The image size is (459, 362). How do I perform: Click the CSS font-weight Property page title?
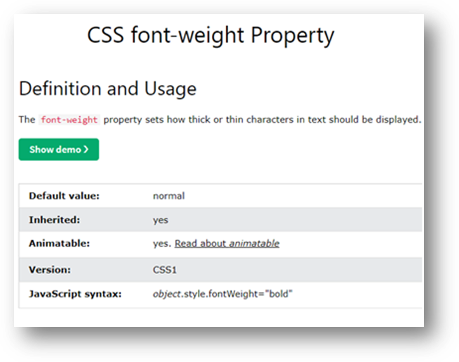pos(210,36)
